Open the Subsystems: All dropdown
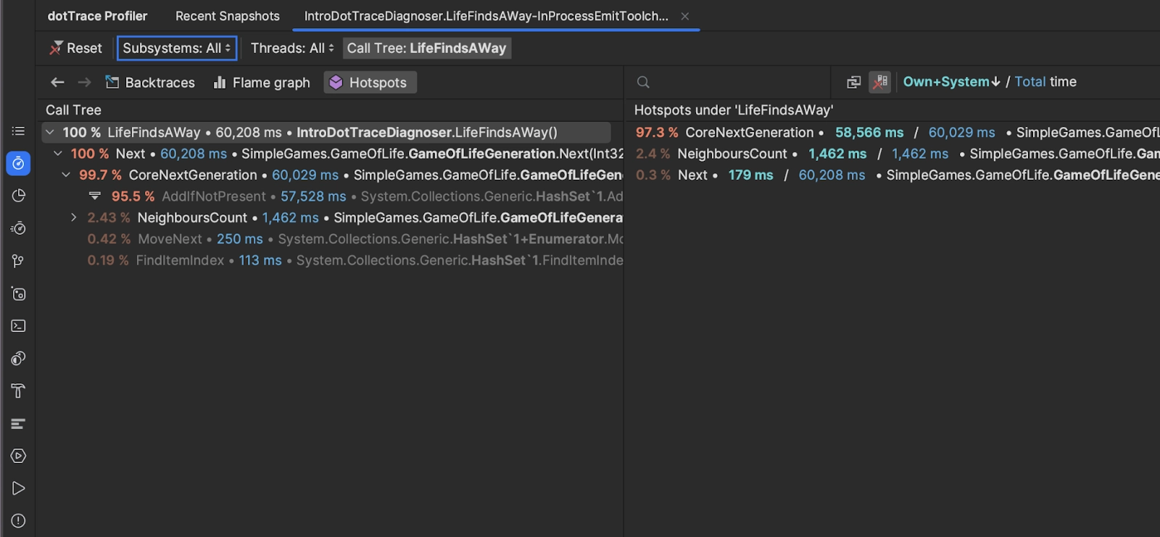Viewport: 1160px width, 537px height. coord(177,49)
